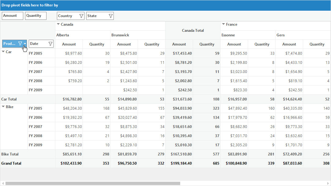Click the filter drop area header
The width and height of the screenshot is (331, 186).
165,5
